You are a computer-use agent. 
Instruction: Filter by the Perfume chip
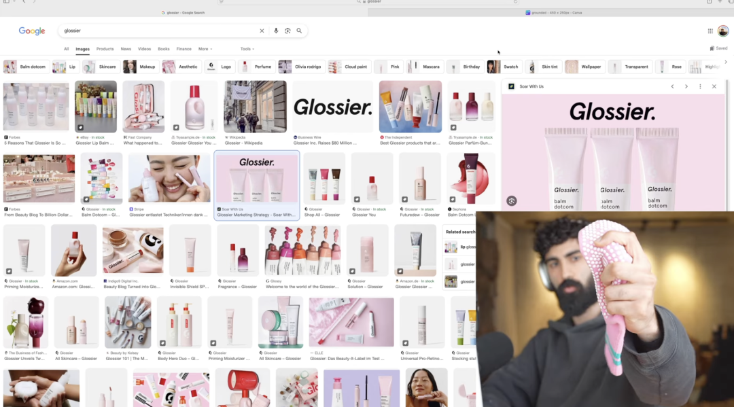click(x=256, y=67)
